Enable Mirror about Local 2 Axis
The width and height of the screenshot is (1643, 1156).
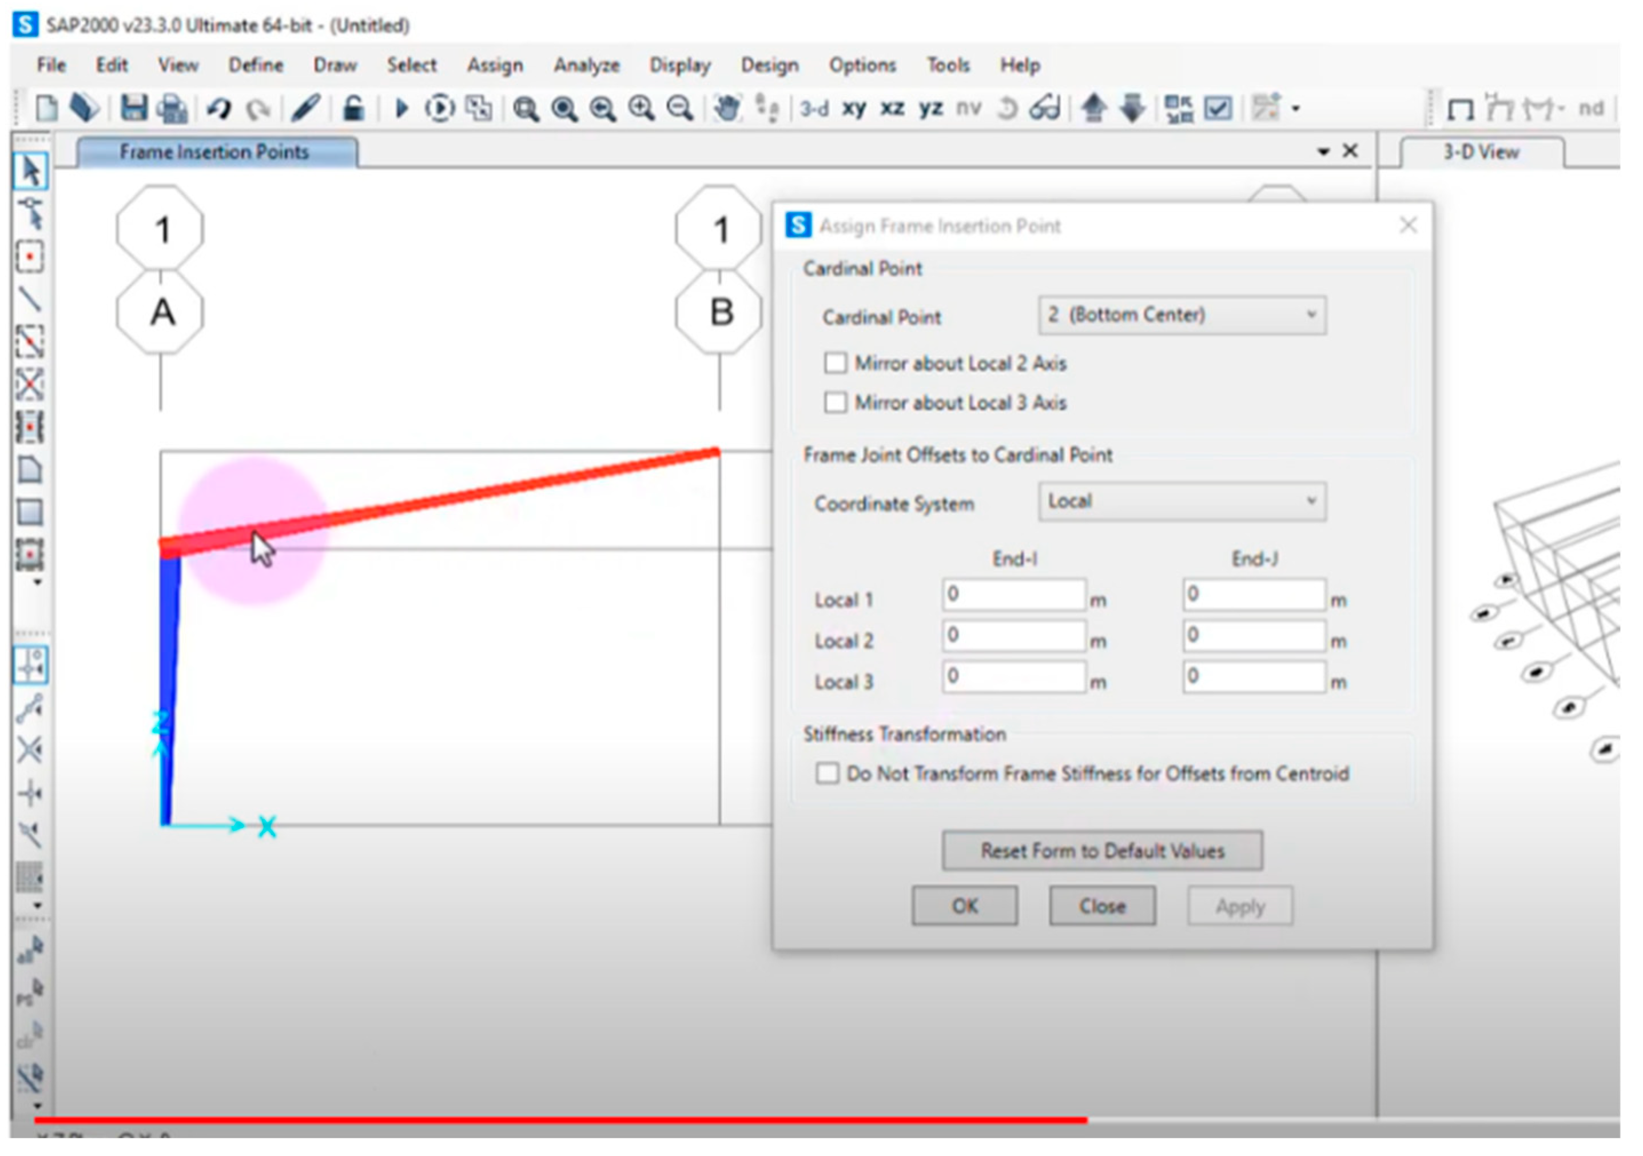[x=835, y=364]
